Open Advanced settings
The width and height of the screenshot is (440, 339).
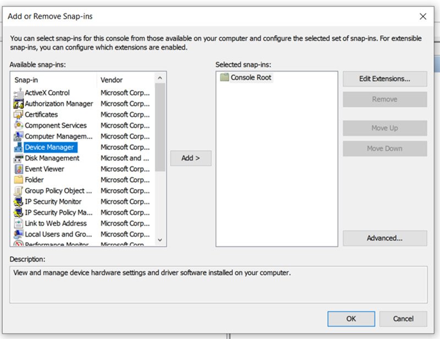click(x=384, y=238)
